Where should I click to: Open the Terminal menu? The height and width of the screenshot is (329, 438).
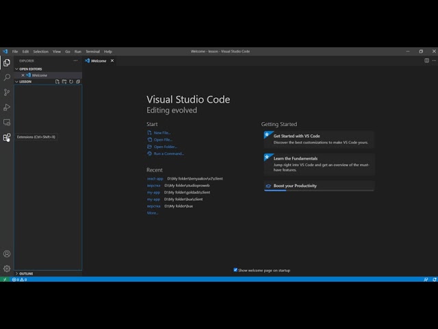(93, 51)
